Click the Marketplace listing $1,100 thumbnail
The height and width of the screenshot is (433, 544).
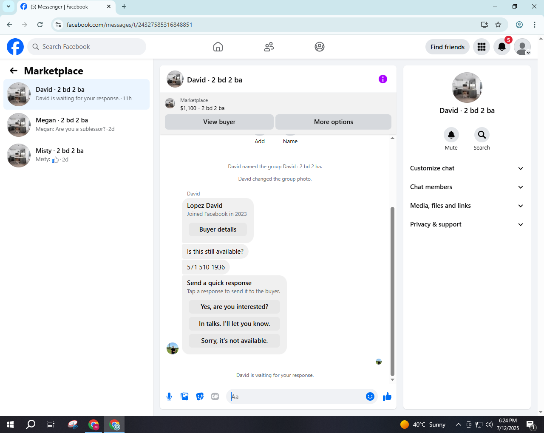click(x=170, y=103)
